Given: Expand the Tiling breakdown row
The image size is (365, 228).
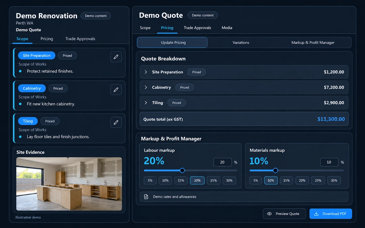Looking at the screenshot, I should tap(146, 103).
